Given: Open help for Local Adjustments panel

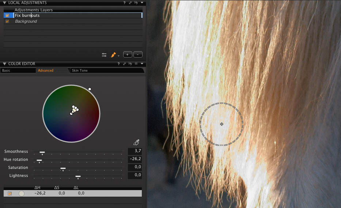Looking at the screenshot, I should (x=124, y=3).
